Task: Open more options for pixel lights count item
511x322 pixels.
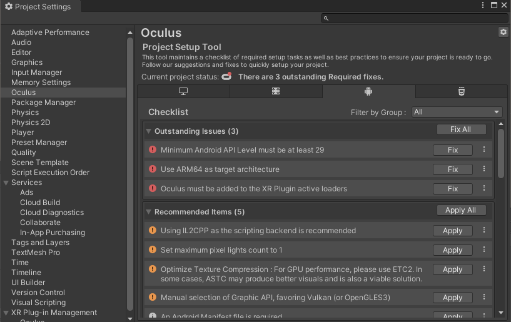Action: click(x=484, y=249)
